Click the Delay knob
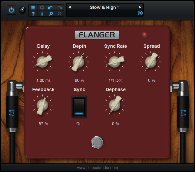 43,62
